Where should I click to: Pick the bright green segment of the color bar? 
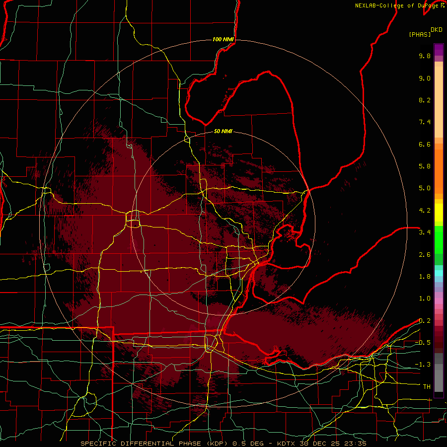[439, 239]
